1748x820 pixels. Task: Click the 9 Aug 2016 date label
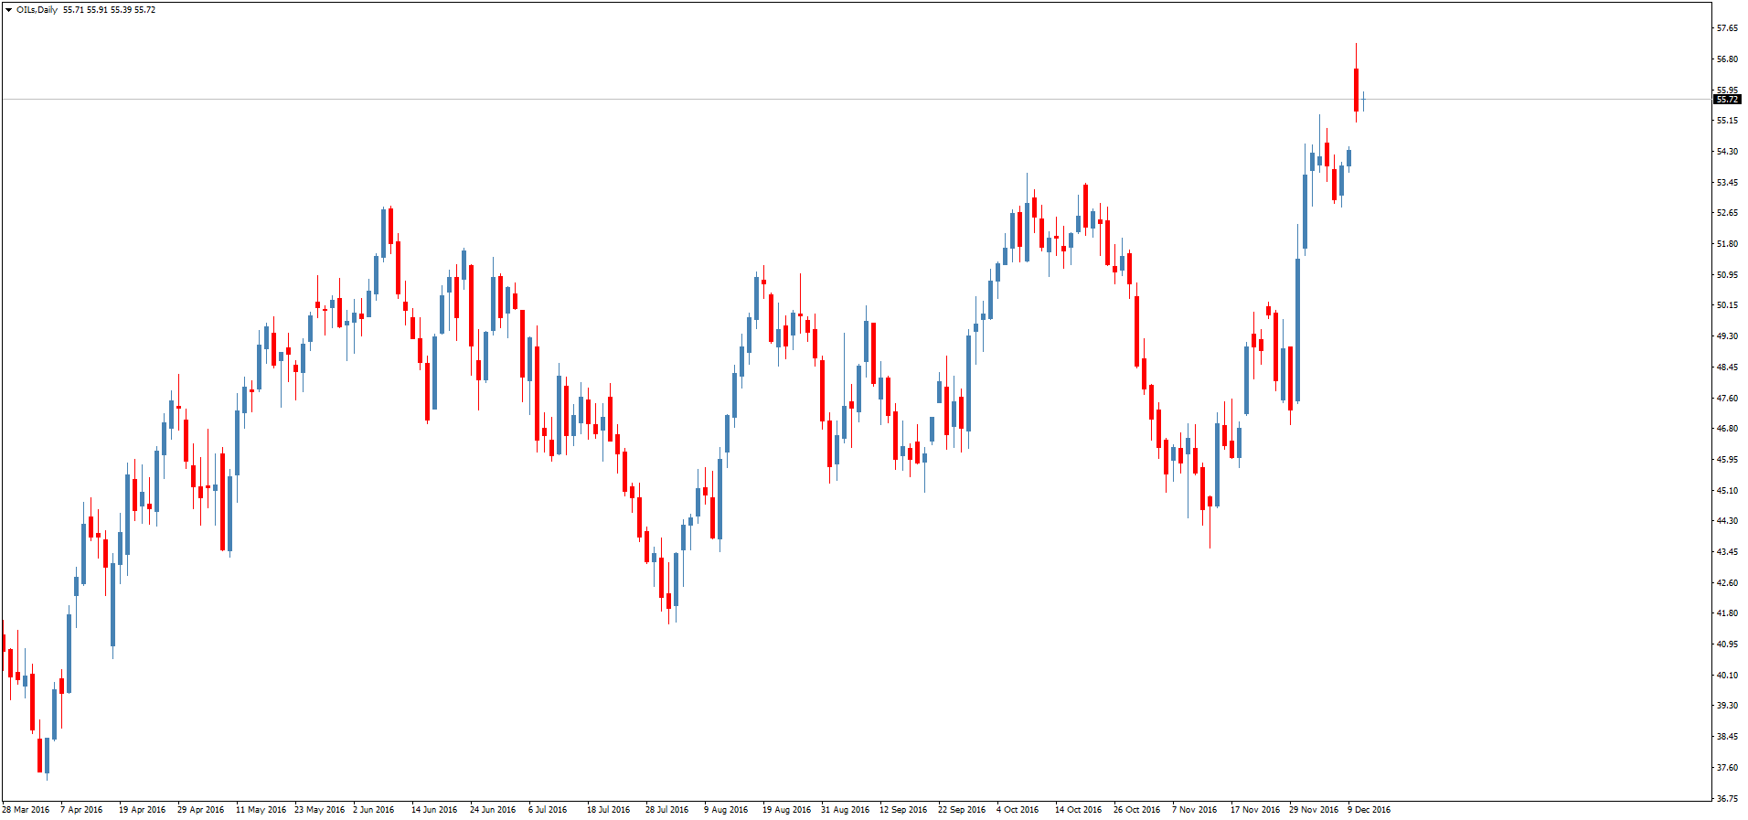(x=726, y=810)
